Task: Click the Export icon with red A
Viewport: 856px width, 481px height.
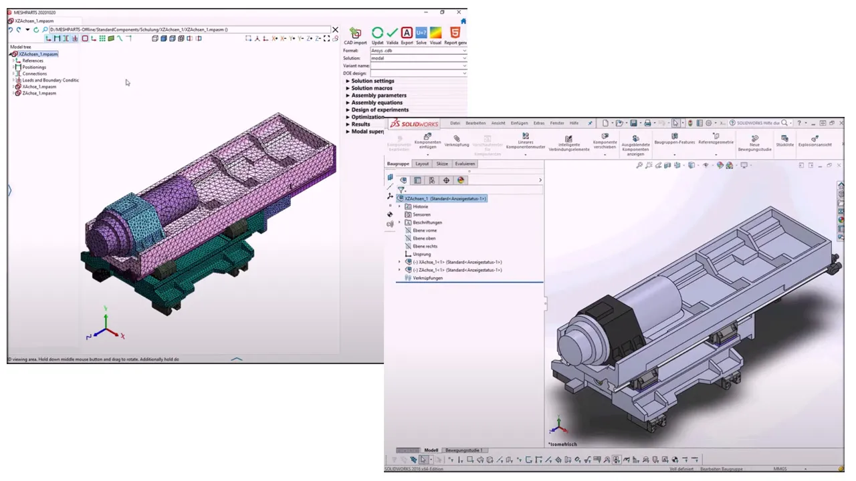Action: 407,33
